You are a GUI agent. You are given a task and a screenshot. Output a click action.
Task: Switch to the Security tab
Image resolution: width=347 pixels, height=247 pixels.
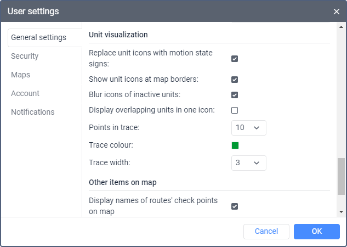click(25, 56)
